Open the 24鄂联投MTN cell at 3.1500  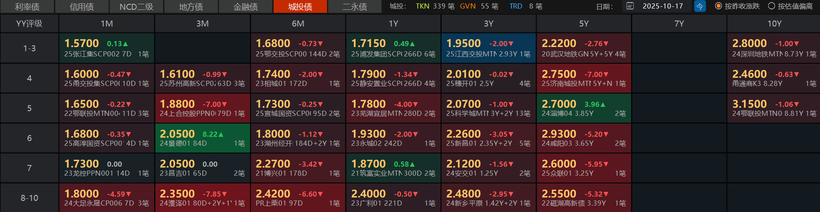click(774, 108)
